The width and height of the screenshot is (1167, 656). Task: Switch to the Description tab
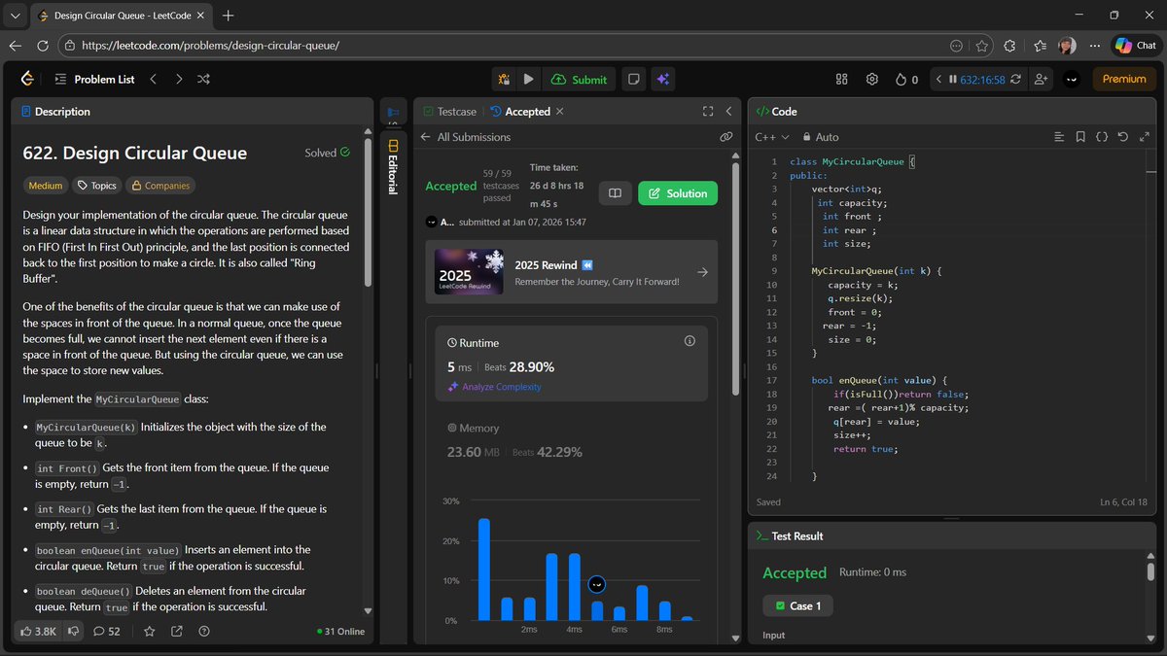pos(55,112)
